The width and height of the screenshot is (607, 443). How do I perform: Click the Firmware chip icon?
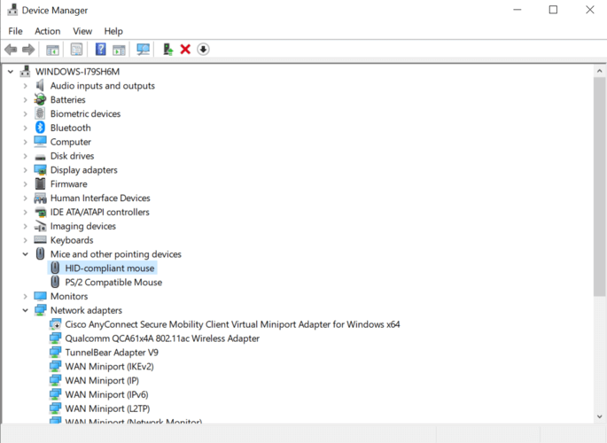40,183
